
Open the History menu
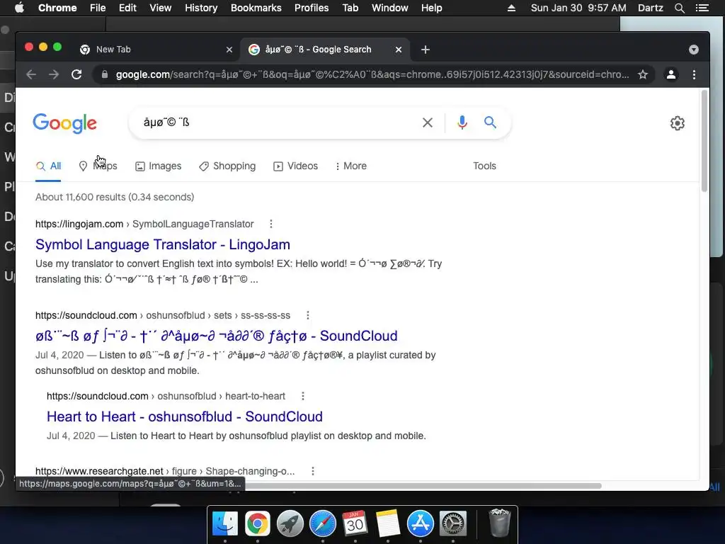(201, 8)
